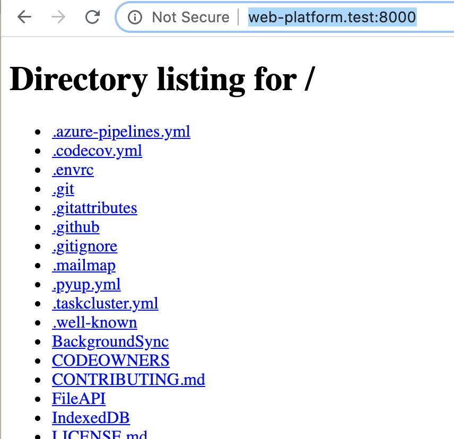454x439 pixels.
Task: Browse the .github directory
Action: (75, 227)
